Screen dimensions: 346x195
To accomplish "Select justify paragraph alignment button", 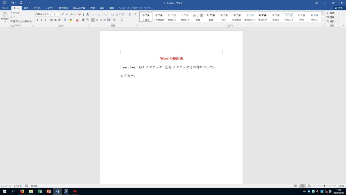I will coord(105,20).
